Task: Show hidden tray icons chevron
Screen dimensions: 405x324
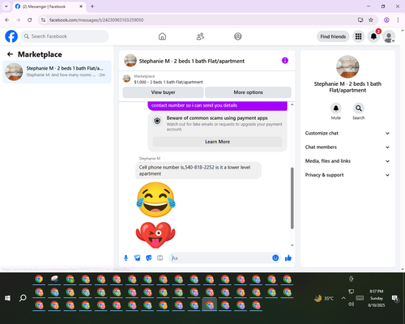Action: point(343,298)
